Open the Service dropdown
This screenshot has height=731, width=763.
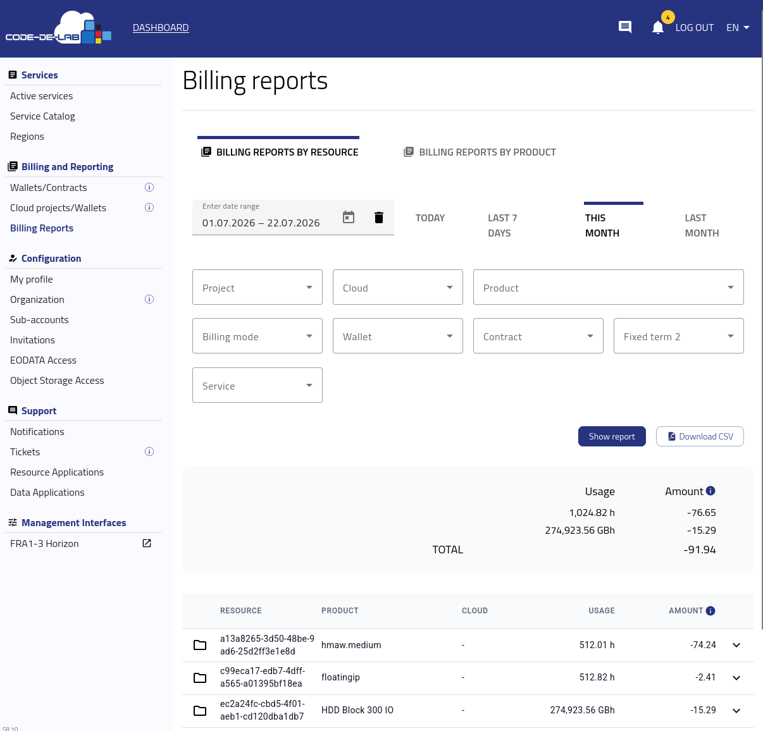tap(257, 385)
